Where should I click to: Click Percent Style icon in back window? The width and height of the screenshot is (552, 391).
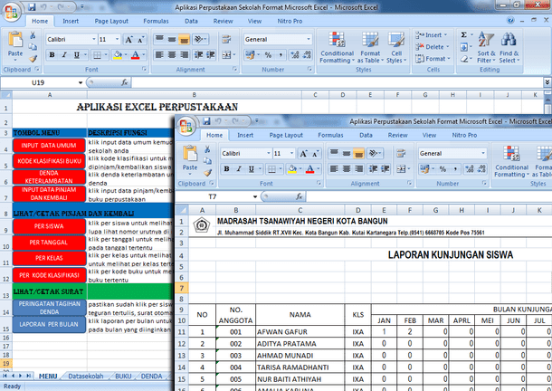click(x=268, y=54)
